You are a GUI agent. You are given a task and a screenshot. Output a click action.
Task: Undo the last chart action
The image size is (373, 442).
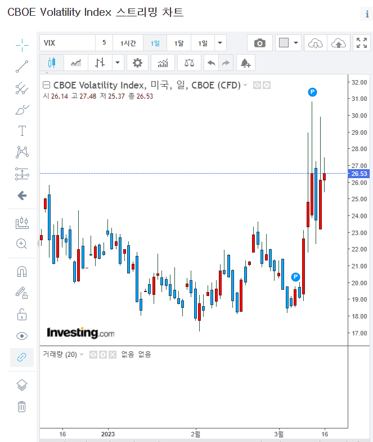coord(211,63)
